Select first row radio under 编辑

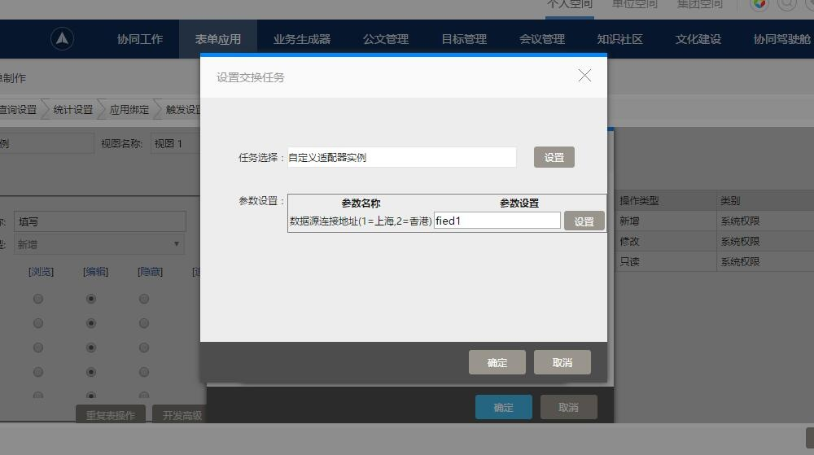pyautogui.click(x=91, y=299)
